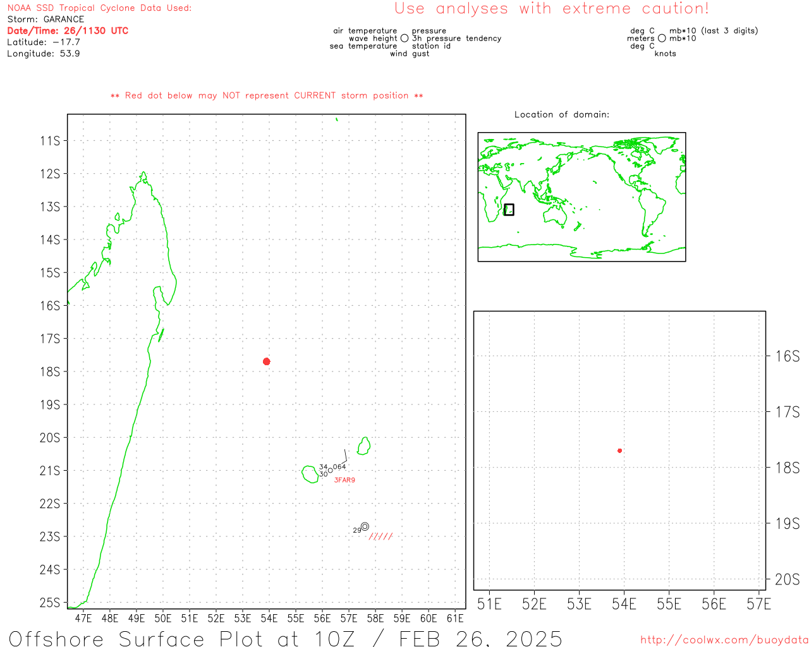The height and width of the screenshot is (647, 809).
Task: Click the '3h pressure tendency' legend text
Action: point(457,39)
